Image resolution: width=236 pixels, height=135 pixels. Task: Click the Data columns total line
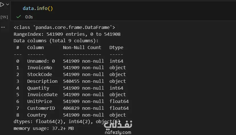point(56,41)
